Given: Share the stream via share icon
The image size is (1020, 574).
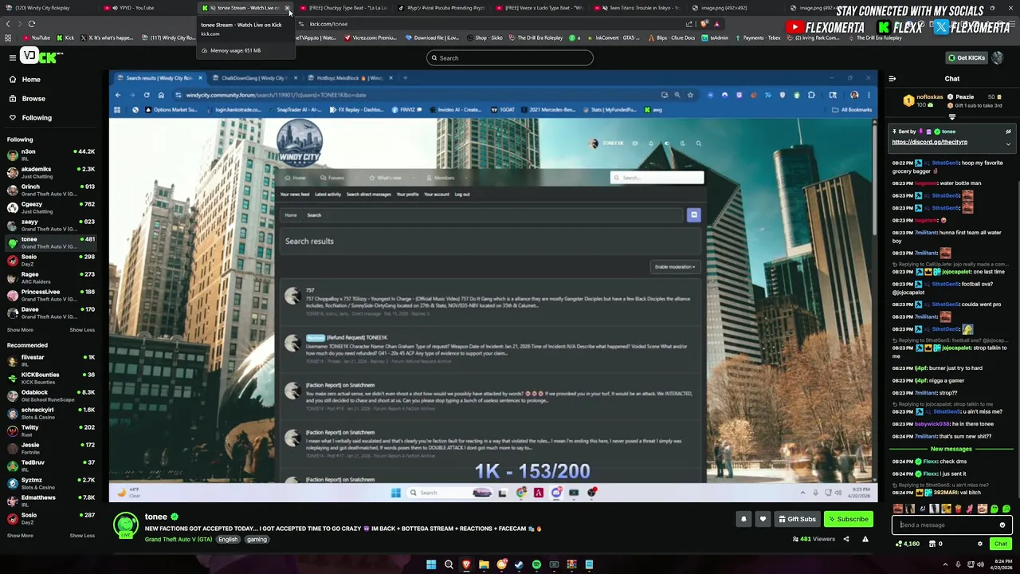Looking at the screenshot, I should pyautogui.click(x=846, y=540).
